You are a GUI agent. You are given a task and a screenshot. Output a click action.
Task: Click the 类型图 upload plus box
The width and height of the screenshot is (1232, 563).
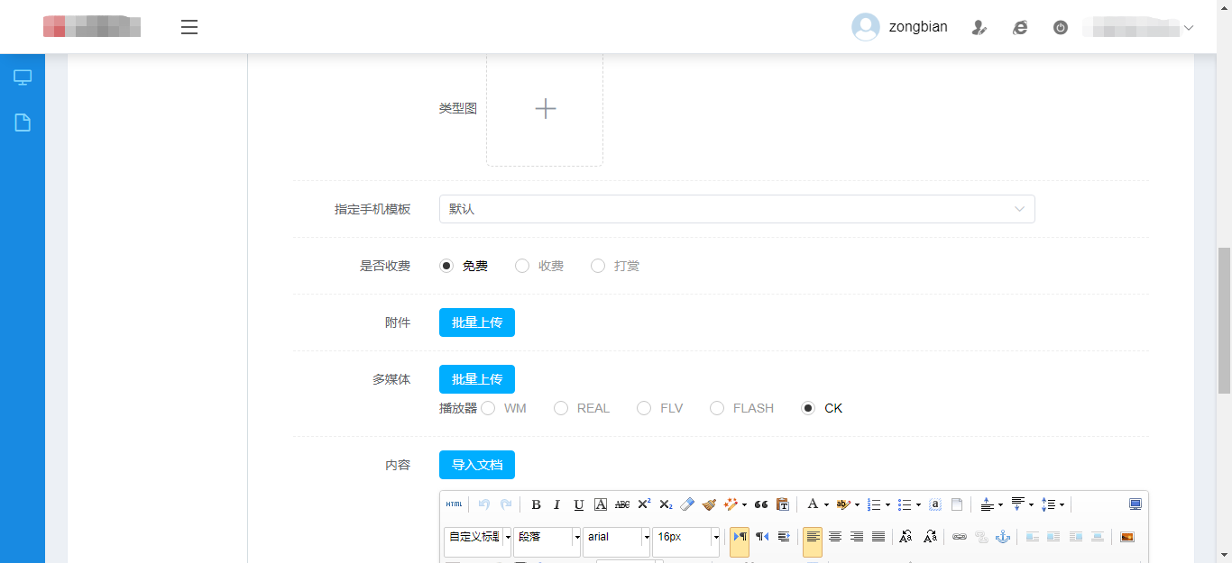pos(545,109)
